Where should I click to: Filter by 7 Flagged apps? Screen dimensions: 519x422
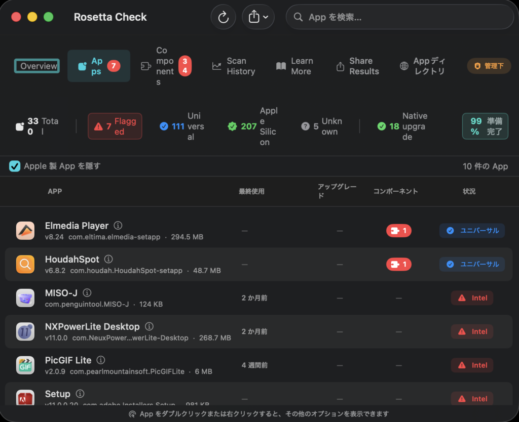[x=115, y=126]
